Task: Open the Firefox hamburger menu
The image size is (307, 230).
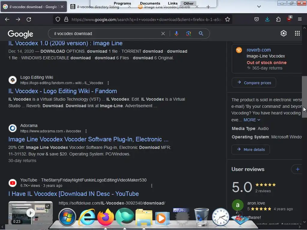Action: point(300,19)
